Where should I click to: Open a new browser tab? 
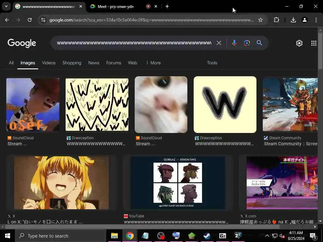pos(167,6)
